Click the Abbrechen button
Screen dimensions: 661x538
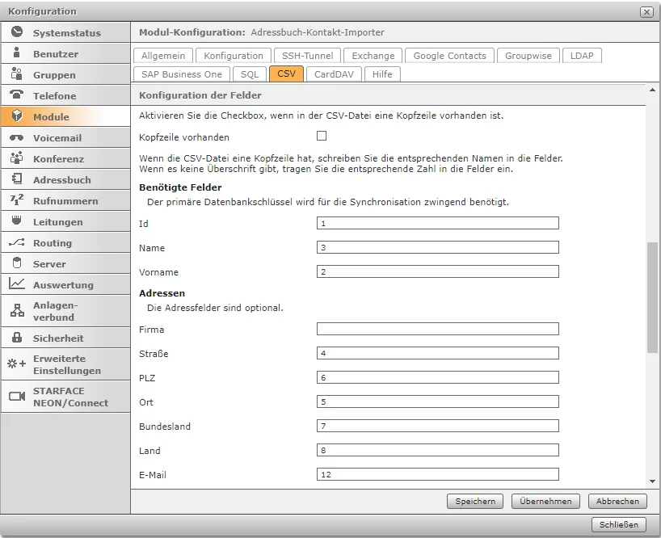617,501
